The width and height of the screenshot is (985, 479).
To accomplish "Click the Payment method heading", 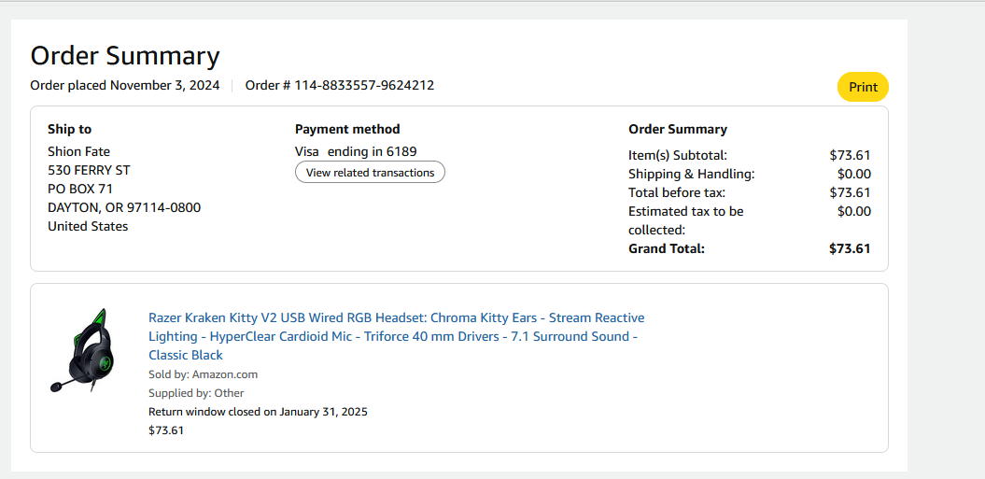I will [x=347, y=129].
